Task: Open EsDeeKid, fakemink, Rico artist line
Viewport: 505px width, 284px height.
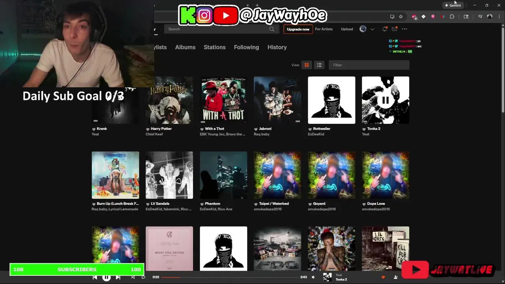Action: click(169, 209)
